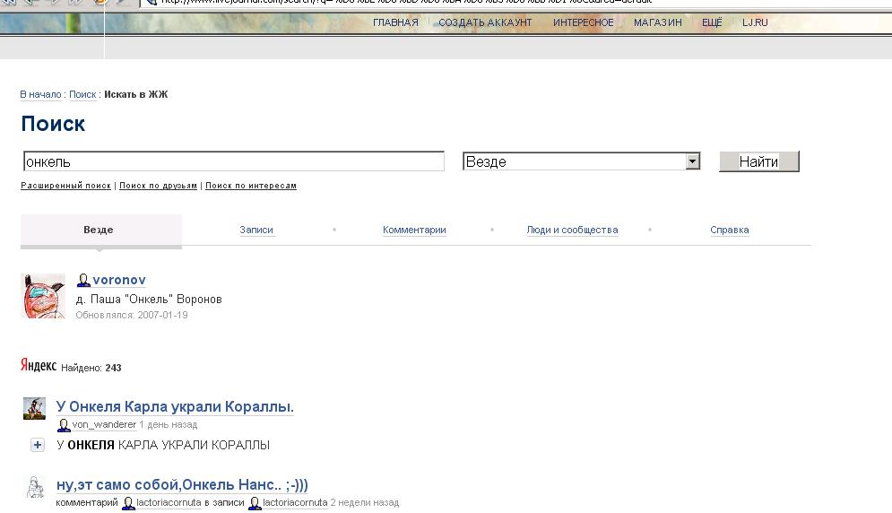Click the search field containing онкель
The width and height of the screenshot is (892, 513).
click(x=233, y=161)
